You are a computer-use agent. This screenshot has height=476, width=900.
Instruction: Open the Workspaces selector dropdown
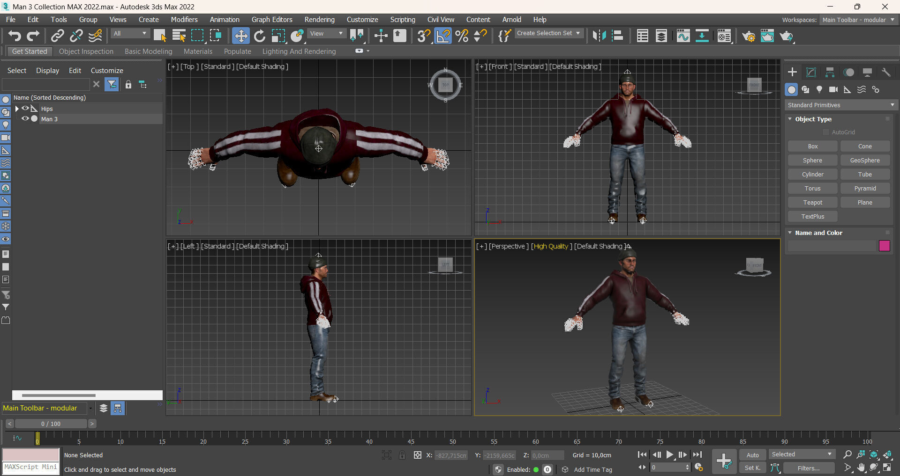[859, 20]
